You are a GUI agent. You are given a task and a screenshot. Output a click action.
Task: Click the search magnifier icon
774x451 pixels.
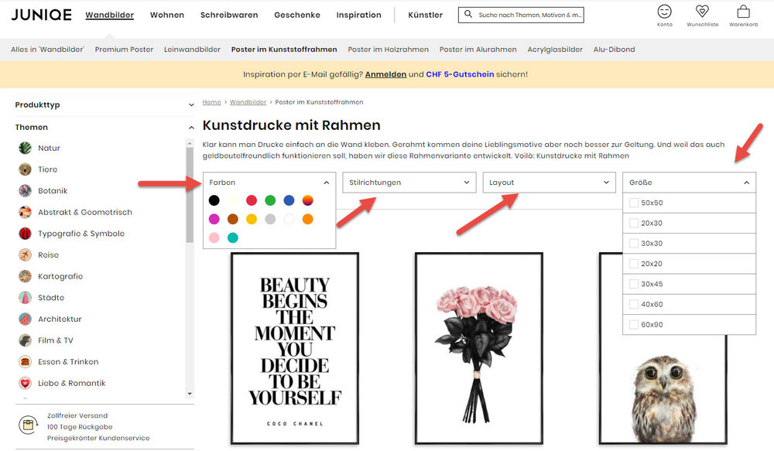pyautogui.click(x=468, y=14)
